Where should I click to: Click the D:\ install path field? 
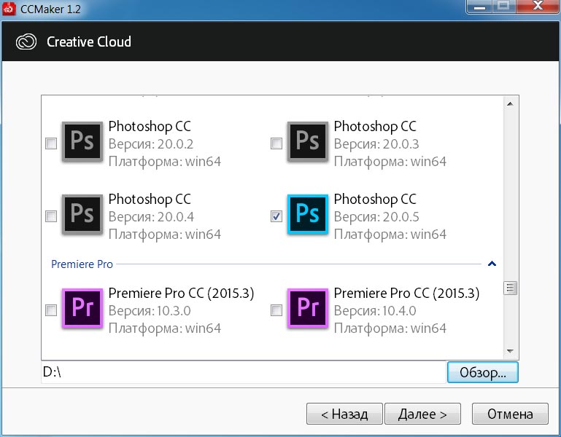(x=244, y=372)
